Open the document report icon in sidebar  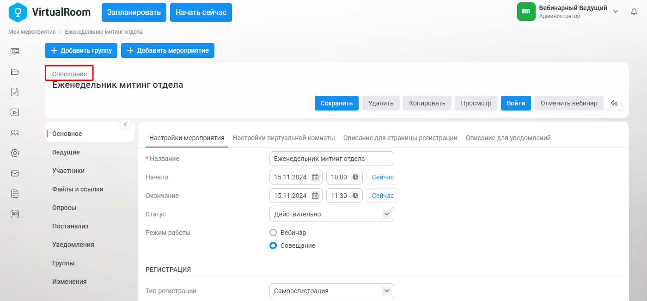pos(15,194)
